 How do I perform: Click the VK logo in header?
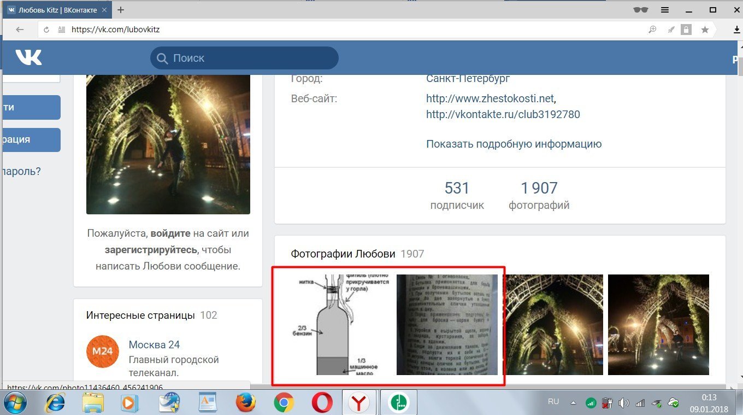(28, 57)
